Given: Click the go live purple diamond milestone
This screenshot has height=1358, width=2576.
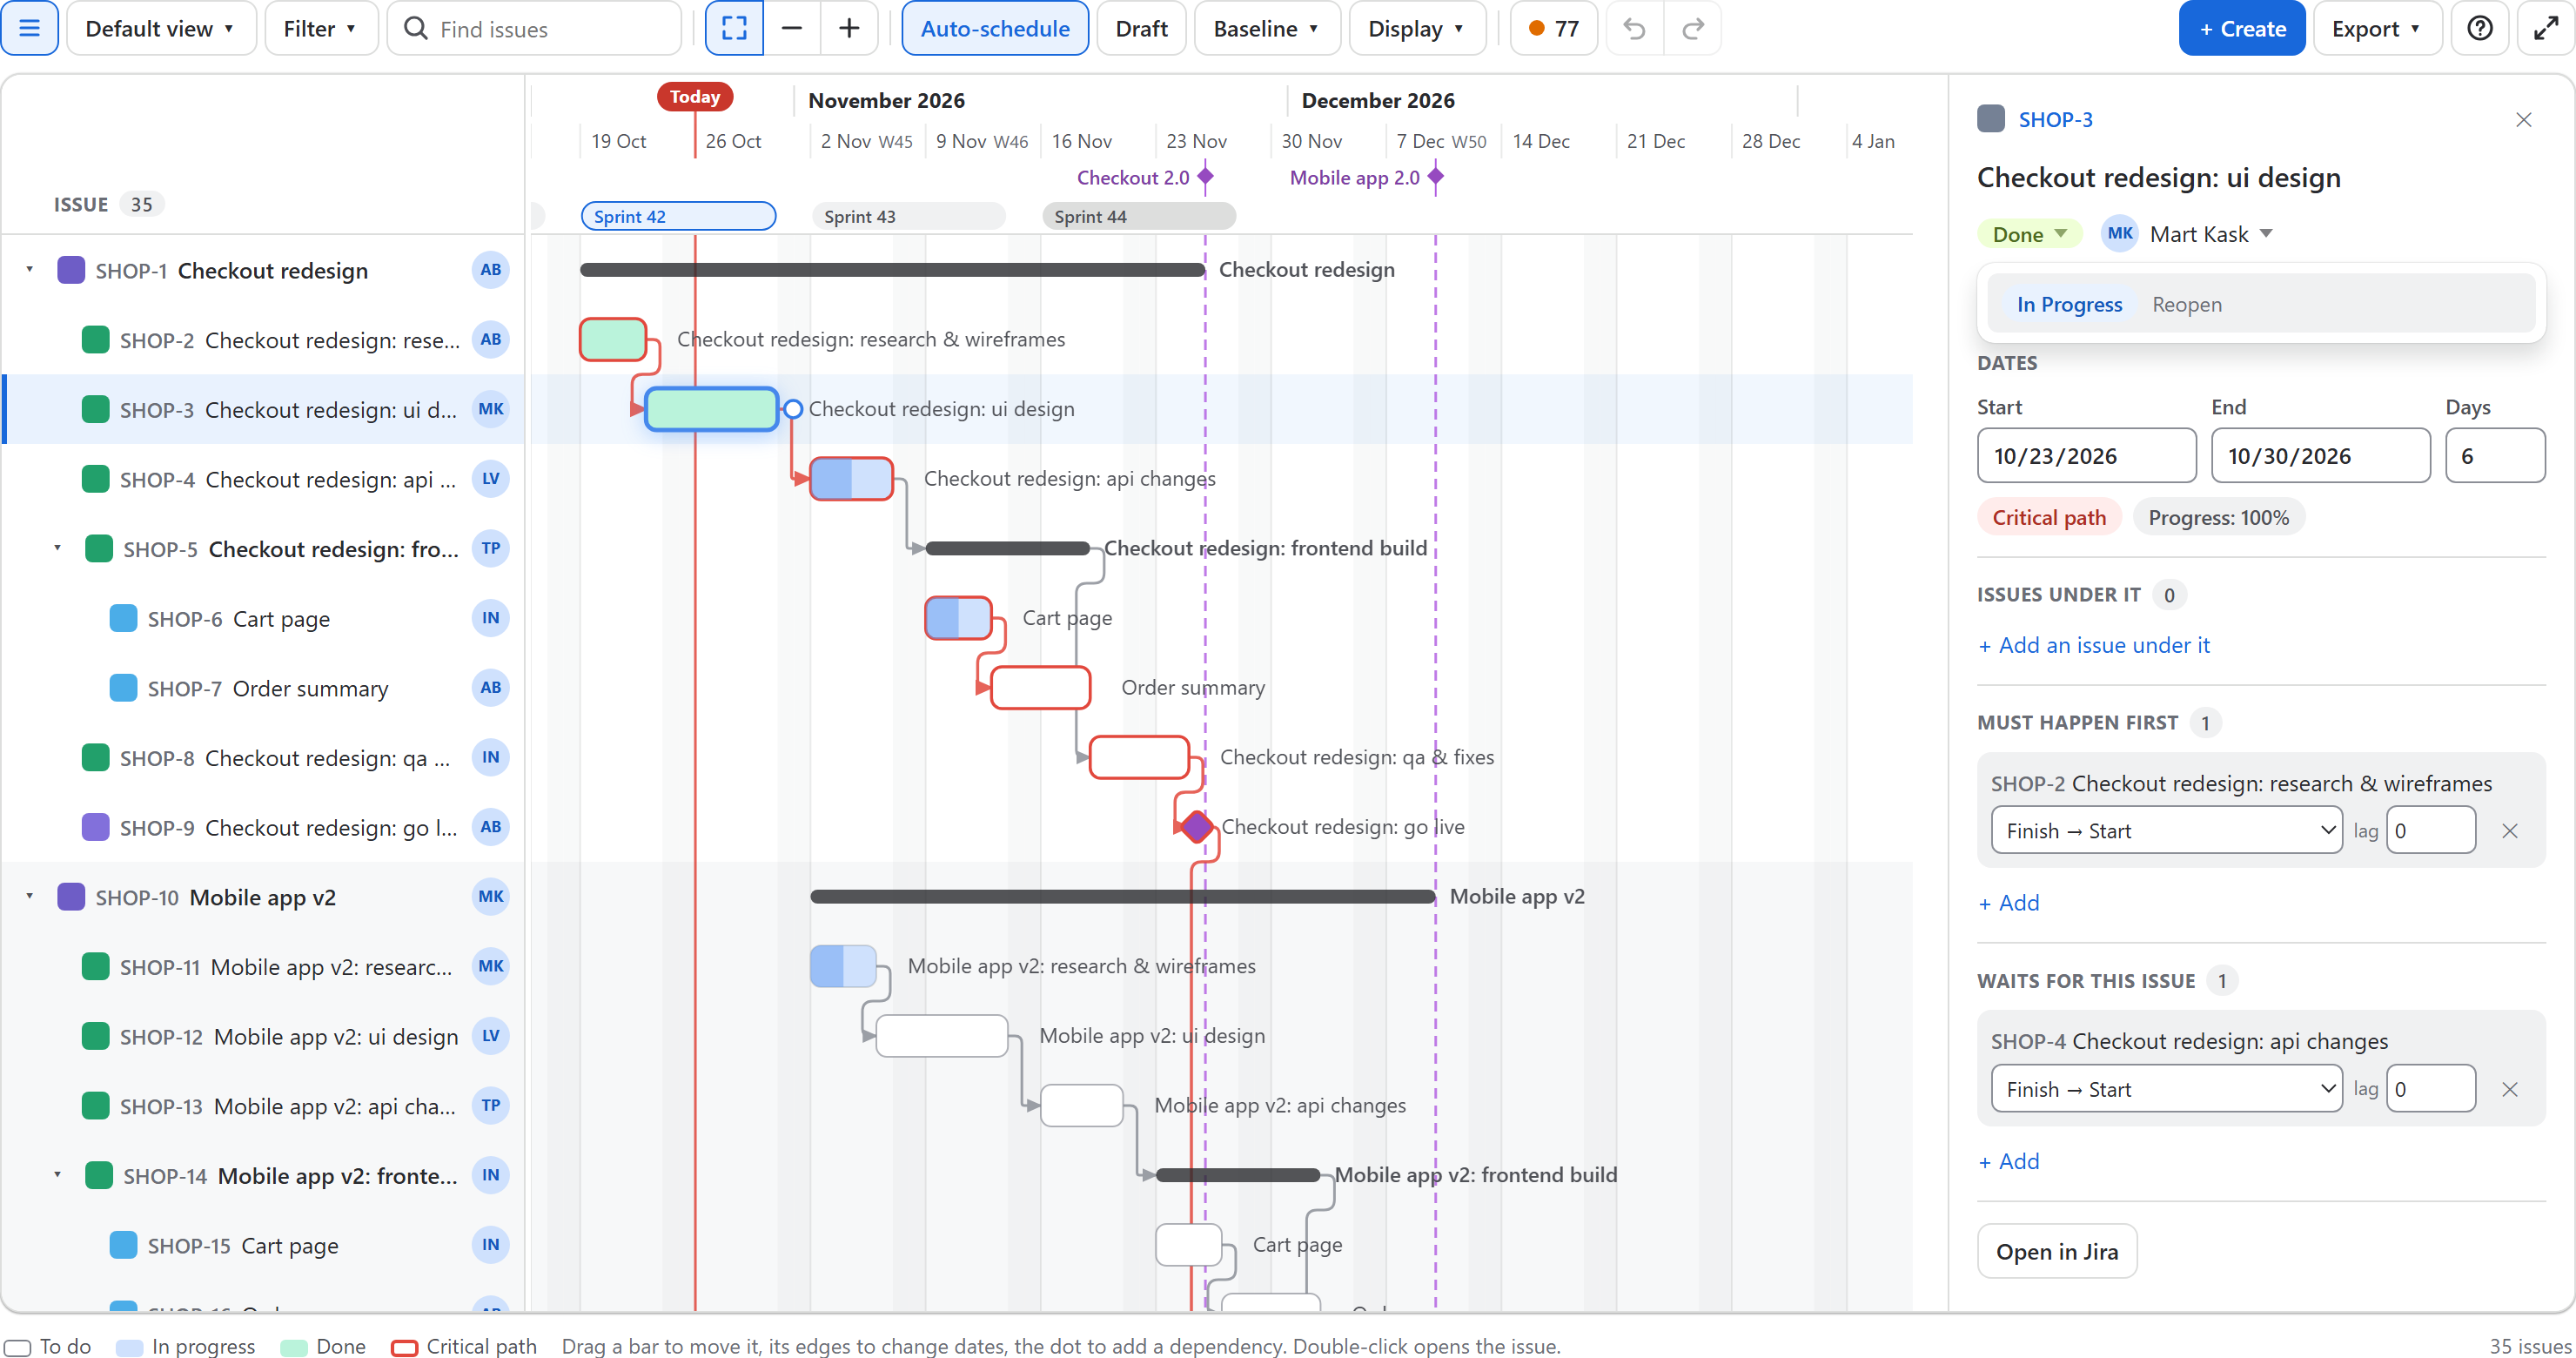Looking at the screenshot, I should [1197, 827].
